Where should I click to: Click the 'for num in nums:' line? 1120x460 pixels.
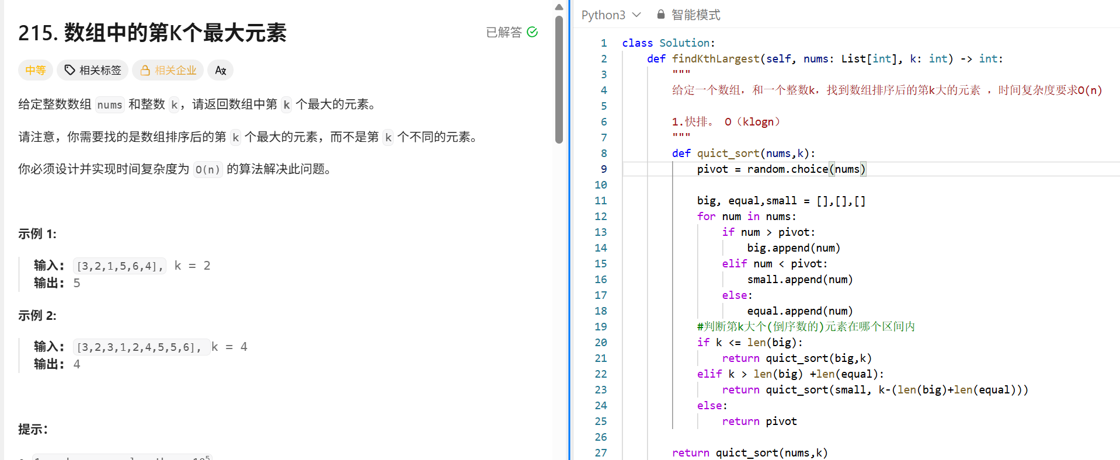click(746, 217)
